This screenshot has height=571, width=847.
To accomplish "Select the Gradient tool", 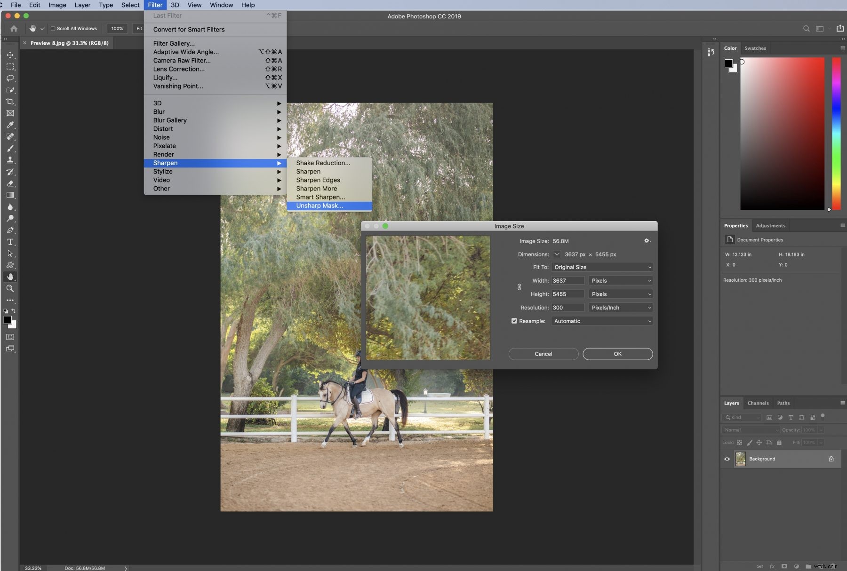I will [10, 195].
